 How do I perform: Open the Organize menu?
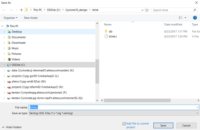(10, 18)
